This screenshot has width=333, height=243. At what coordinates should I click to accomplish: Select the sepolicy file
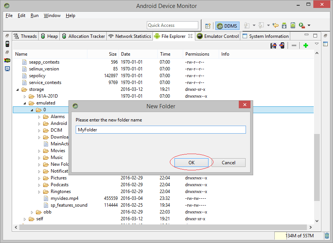(37, 76)
